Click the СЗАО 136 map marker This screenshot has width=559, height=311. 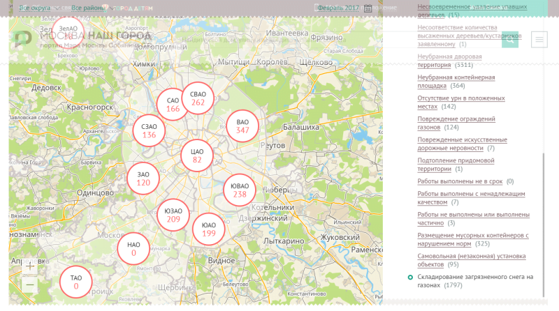tap(149, 130)
